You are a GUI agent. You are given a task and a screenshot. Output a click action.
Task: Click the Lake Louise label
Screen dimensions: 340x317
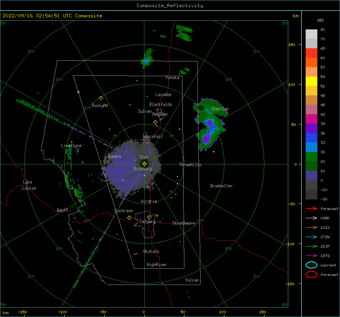29,185
